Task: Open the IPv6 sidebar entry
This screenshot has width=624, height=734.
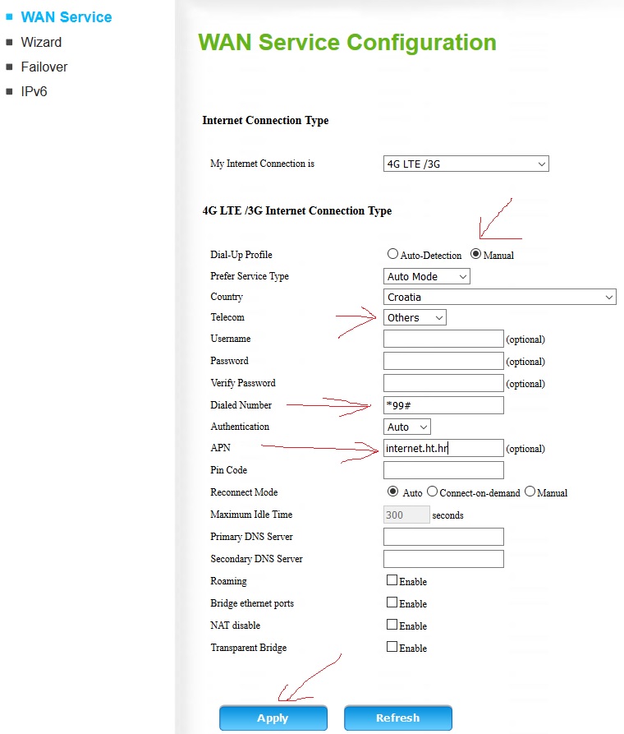Action: 34,91
